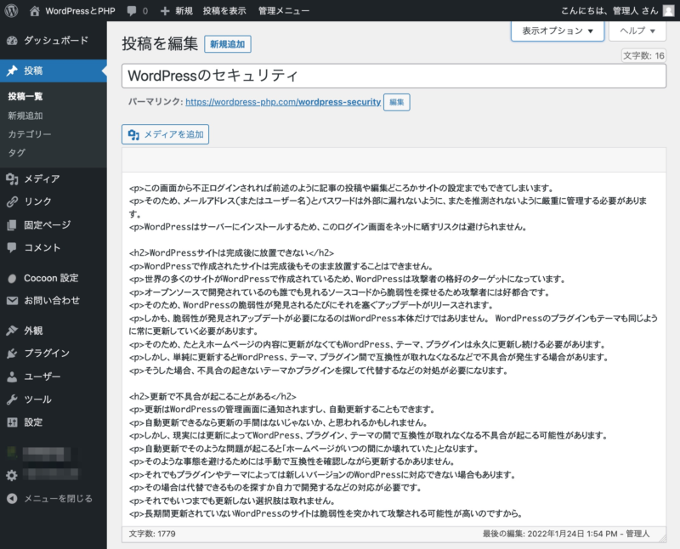Click メニューを閉じる text
The height and width of the screenshot is (549, 680).
(x=58, y=499)
